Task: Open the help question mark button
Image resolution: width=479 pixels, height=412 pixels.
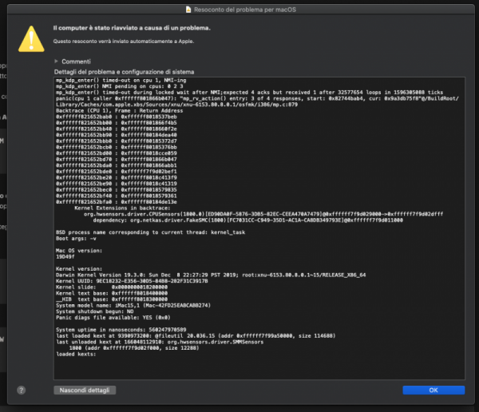Action: tap(22, 390)
